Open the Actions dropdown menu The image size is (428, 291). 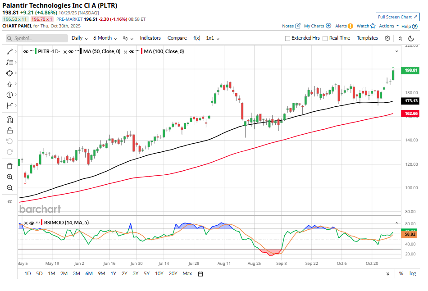(388, 26)
